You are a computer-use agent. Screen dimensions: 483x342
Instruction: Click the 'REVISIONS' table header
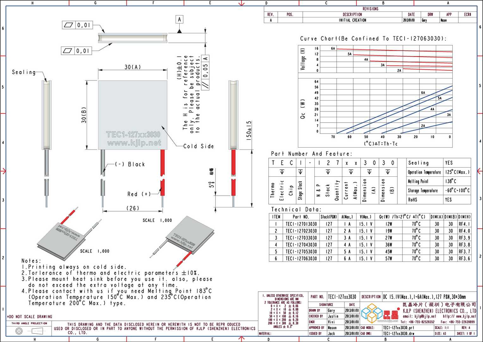pyautogui.click(x=370, y=9)
